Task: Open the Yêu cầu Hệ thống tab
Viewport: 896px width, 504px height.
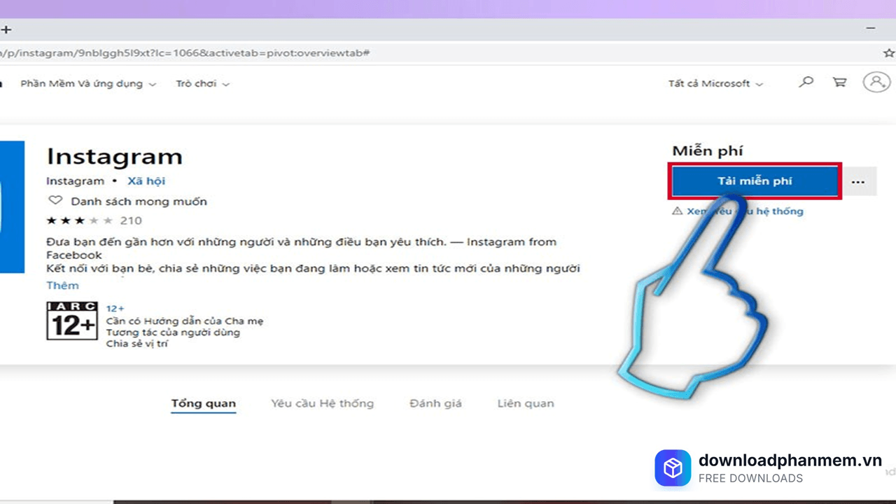Action: pos(322,403)
